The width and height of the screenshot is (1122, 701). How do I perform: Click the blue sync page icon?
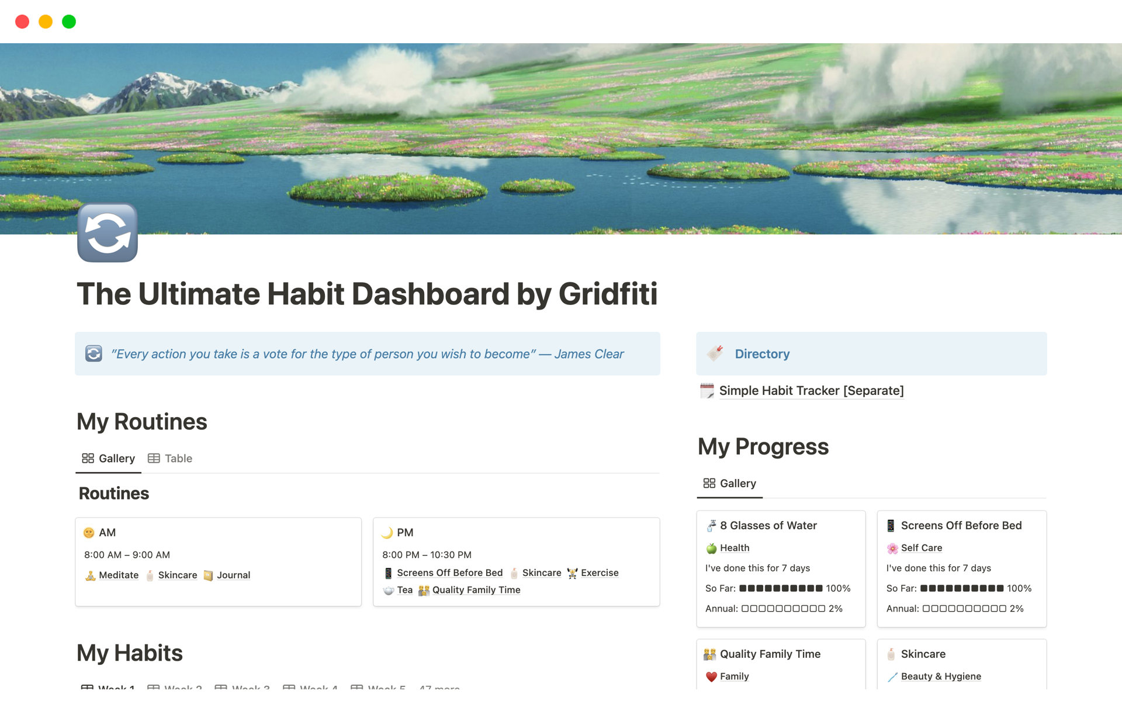(x=108, y=233)
